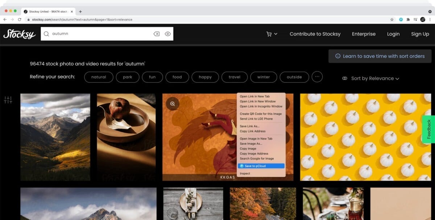Refine search with happy tag
The width and height of the screenshot is (435, 220).
tap(205, 77)
